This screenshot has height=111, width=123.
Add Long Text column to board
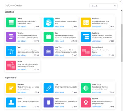59,55
